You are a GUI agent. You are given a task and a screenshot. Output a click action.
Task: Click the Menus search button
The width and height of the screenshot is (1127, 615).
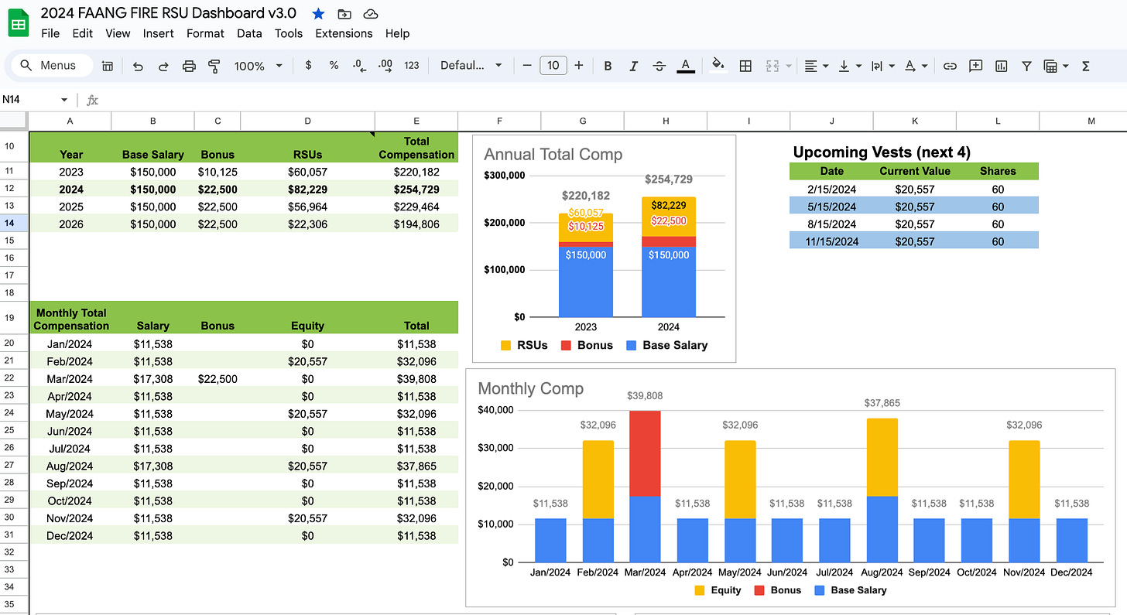51,65
